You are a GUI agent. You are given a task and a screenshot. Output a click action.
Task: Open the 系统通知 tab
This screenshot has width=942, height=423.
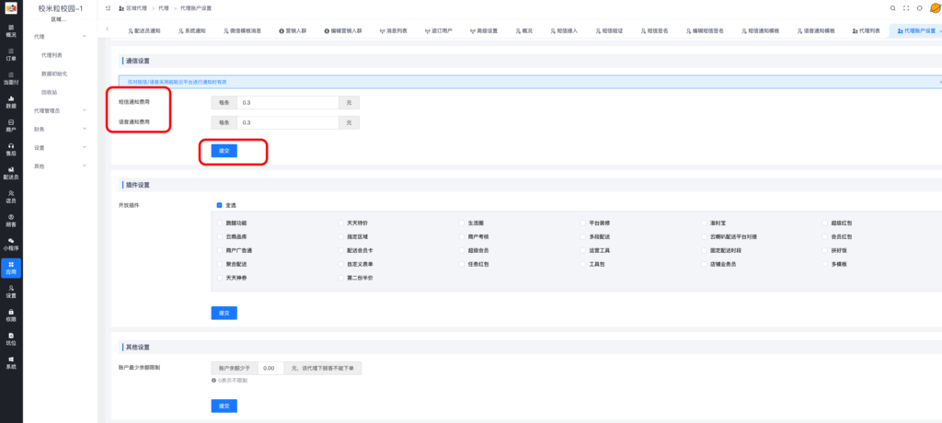tap(190, 30)
